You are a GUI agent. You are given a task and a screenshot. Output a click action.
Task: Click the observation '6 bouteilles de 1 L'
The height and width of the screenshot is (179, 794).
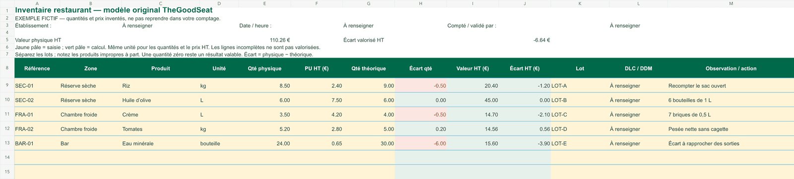click(731, 100)
